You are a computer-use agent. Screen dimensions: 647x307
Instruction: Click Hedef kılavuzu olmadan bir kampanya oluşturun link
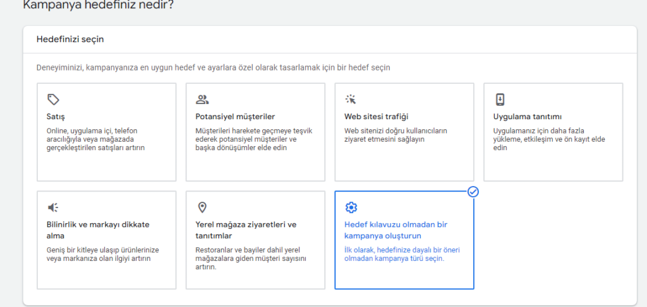(396, 230)
